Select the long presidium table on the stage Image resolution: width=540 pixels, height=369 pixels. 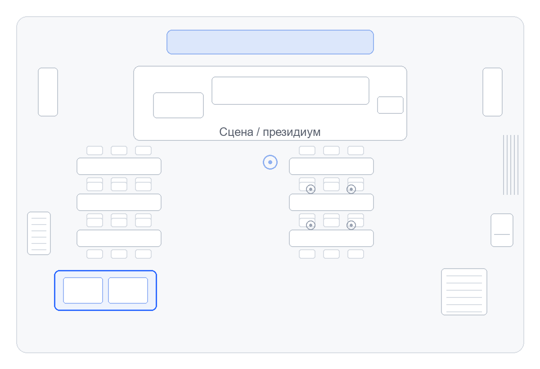[290, 90]
